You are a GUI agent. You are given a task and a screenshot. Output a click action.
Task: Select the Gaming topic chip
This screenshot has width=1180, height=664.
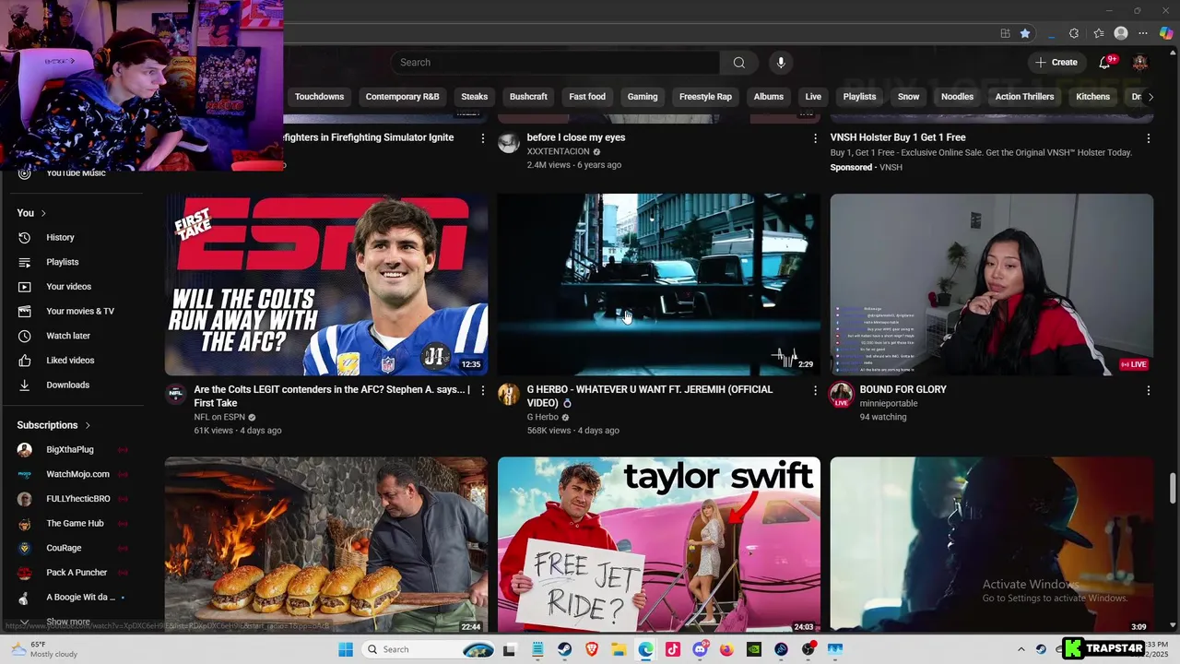coord(643,97)
